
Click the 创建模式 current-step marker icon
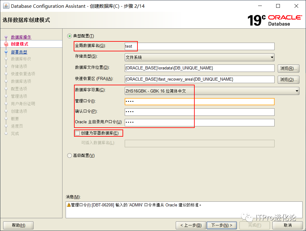6,44
